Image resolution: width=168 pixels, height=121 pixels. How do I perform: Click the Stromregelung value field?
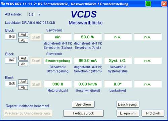pyautogui.click(x=58, y=60)
